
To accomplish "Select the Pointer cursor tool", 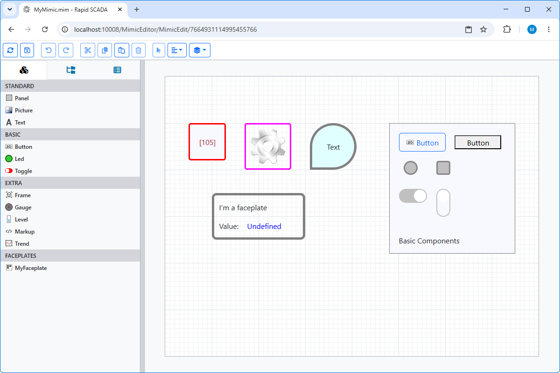I will pyautogui.click(x=159, y=50).
